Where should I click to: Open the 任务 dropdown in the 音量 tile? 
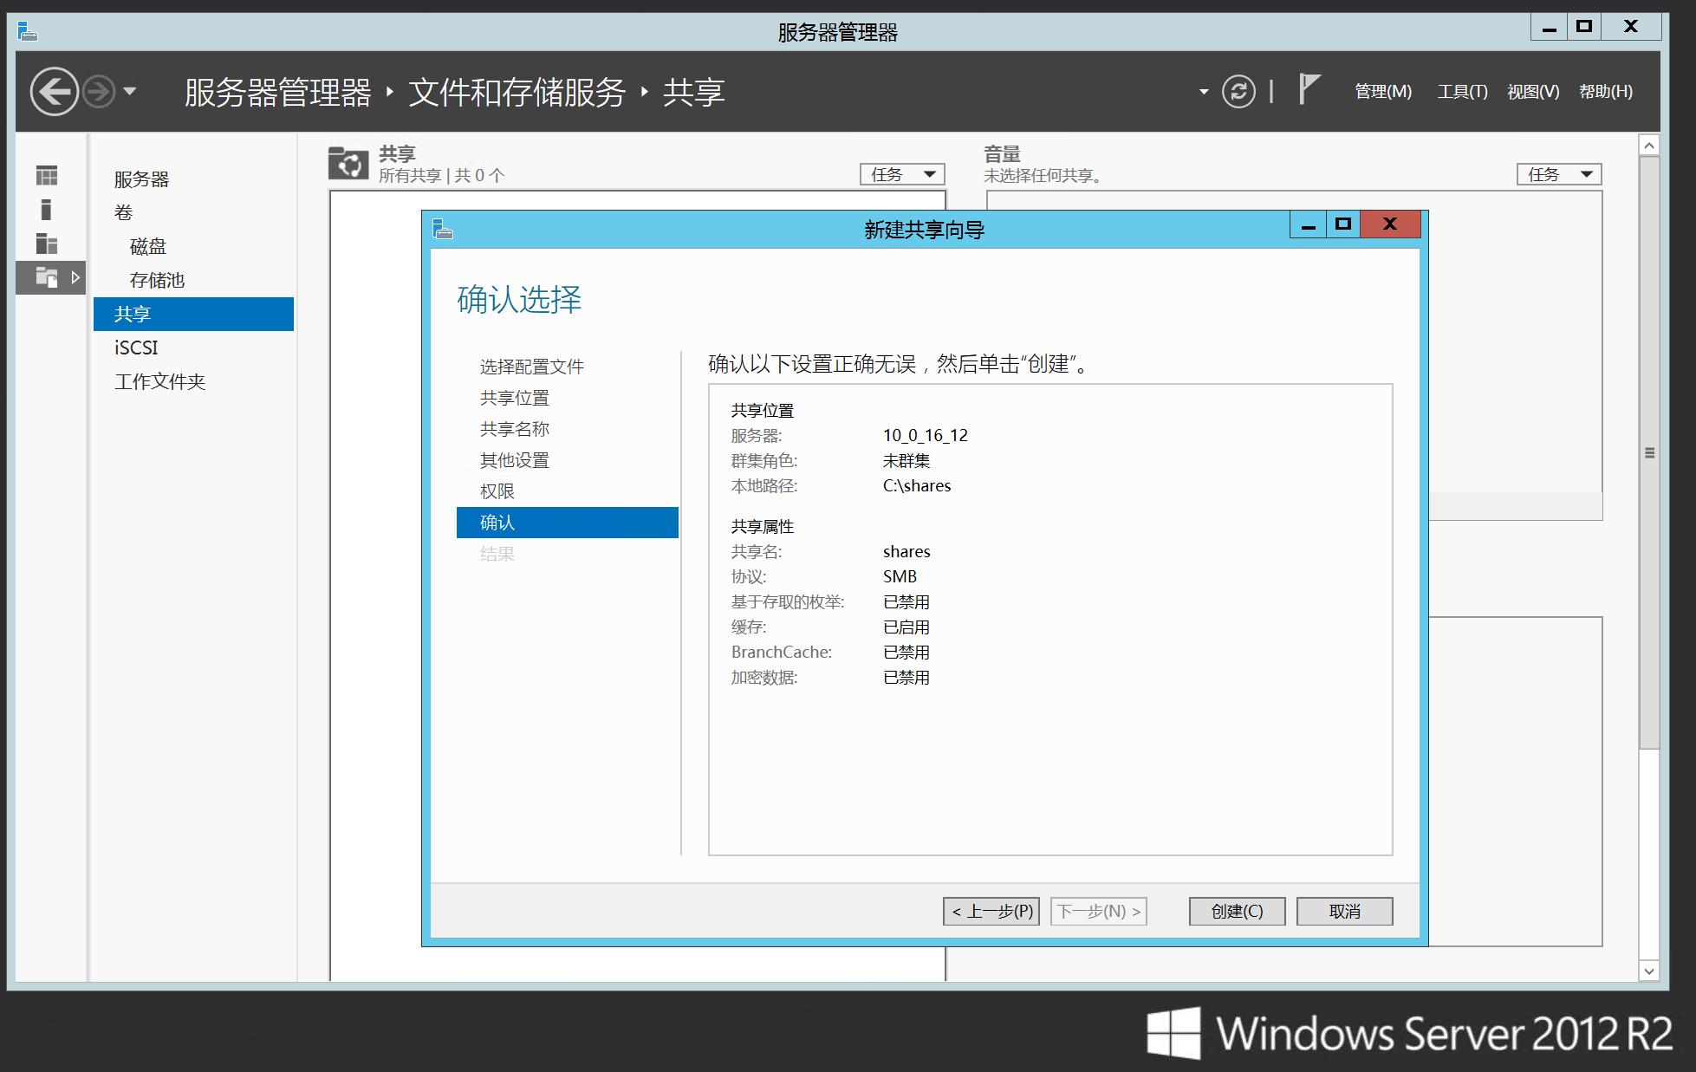[1558, 174]
